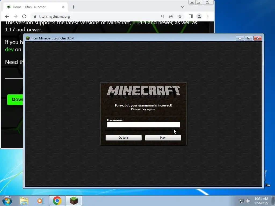The image size is (275, 206).
Task: Open the Windows Start menu
Action: pyautogui.click(x=7, y=201)
